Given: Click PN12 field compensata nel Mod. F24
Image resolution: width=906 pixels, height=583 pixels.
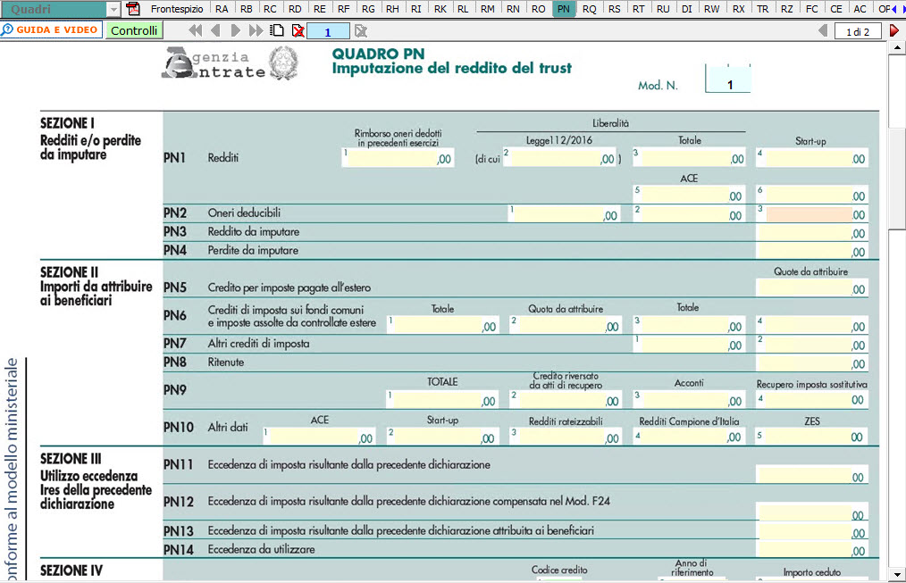Looking at the screenshot, I should (812, 512).
